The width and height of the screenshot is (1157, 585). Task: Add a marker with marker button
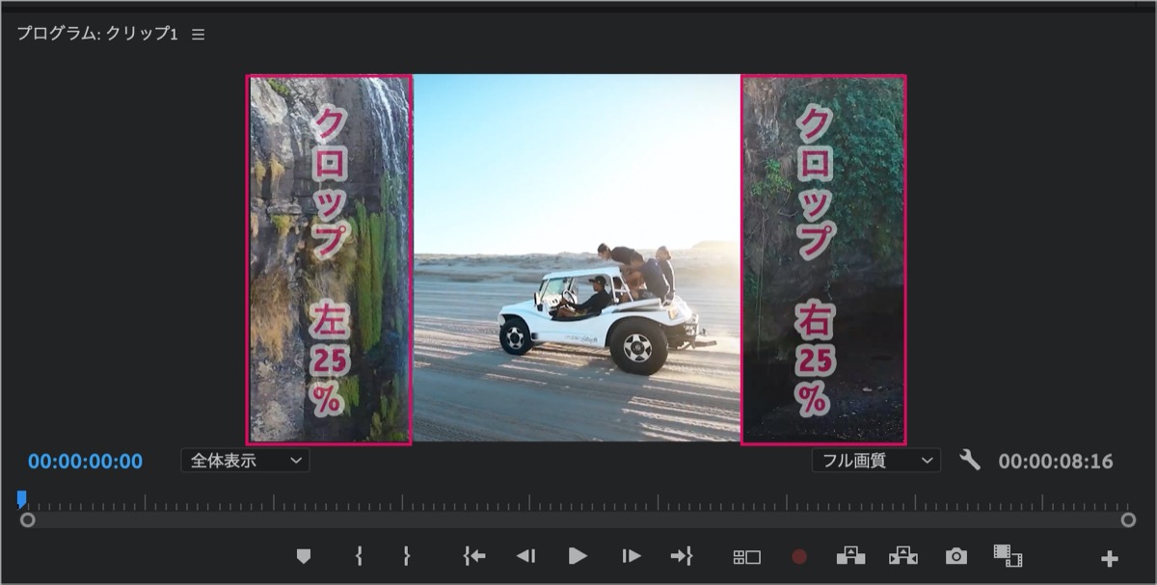(304, 556)
